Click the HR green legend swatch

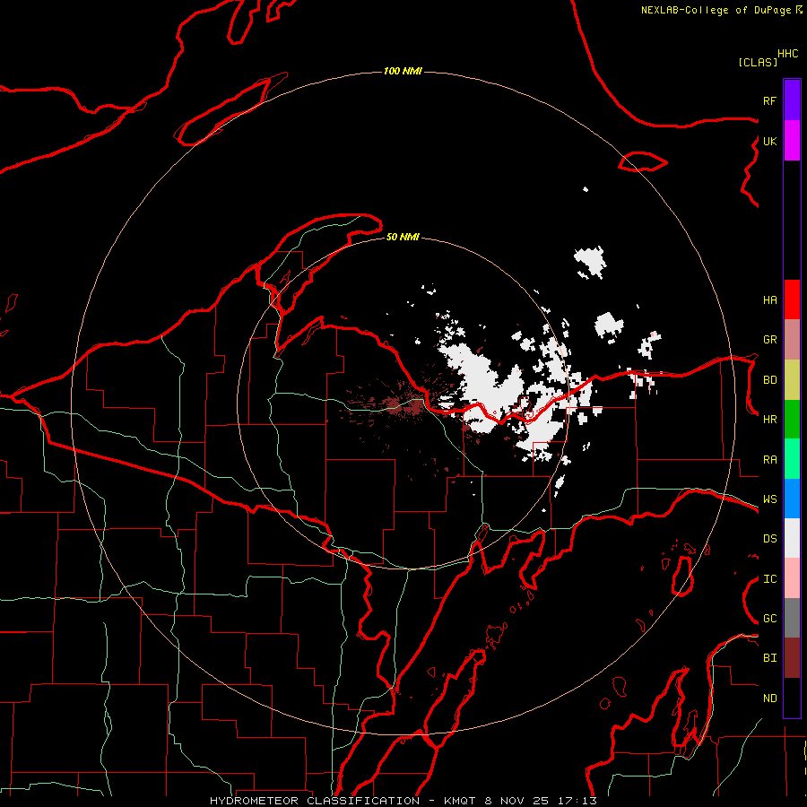(792, 420)
